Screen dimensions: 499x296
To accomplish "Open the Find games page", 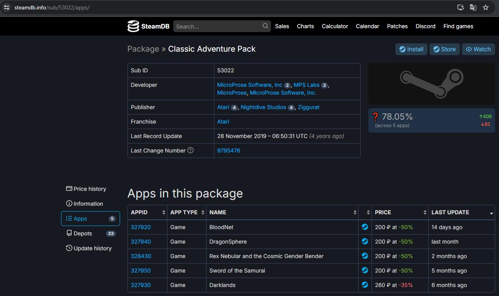I will click(x=458, y=26).
